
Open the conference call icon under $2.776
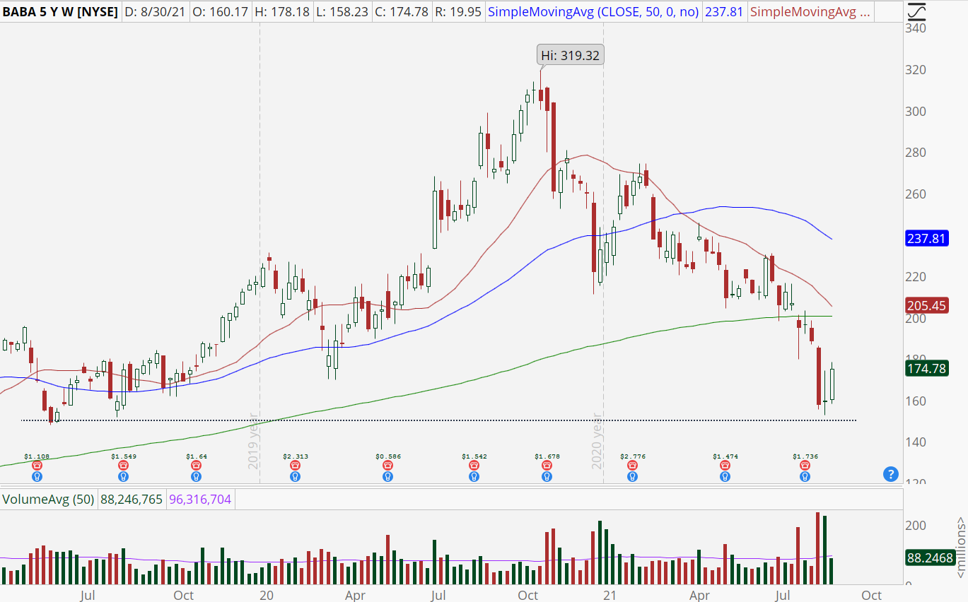[631, 466]
